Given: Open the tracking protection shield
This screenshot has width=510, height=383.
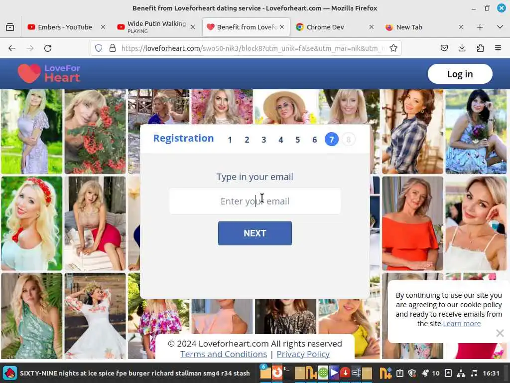Looking at the screenshot, I should (x=99, y=48).
